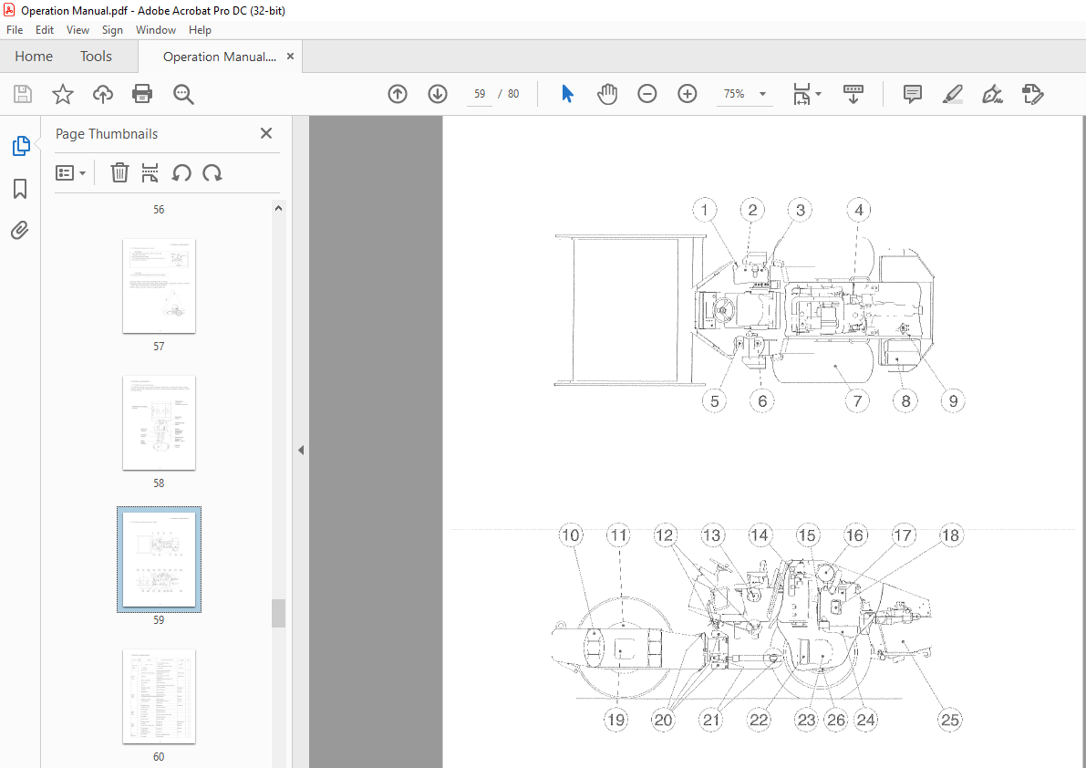Select the page 58 thumbnail

click(159, 423)
